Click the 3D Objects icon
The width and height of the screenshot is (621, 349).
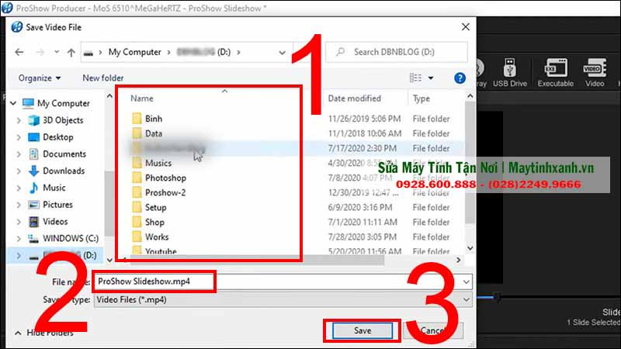pos(33,120)
